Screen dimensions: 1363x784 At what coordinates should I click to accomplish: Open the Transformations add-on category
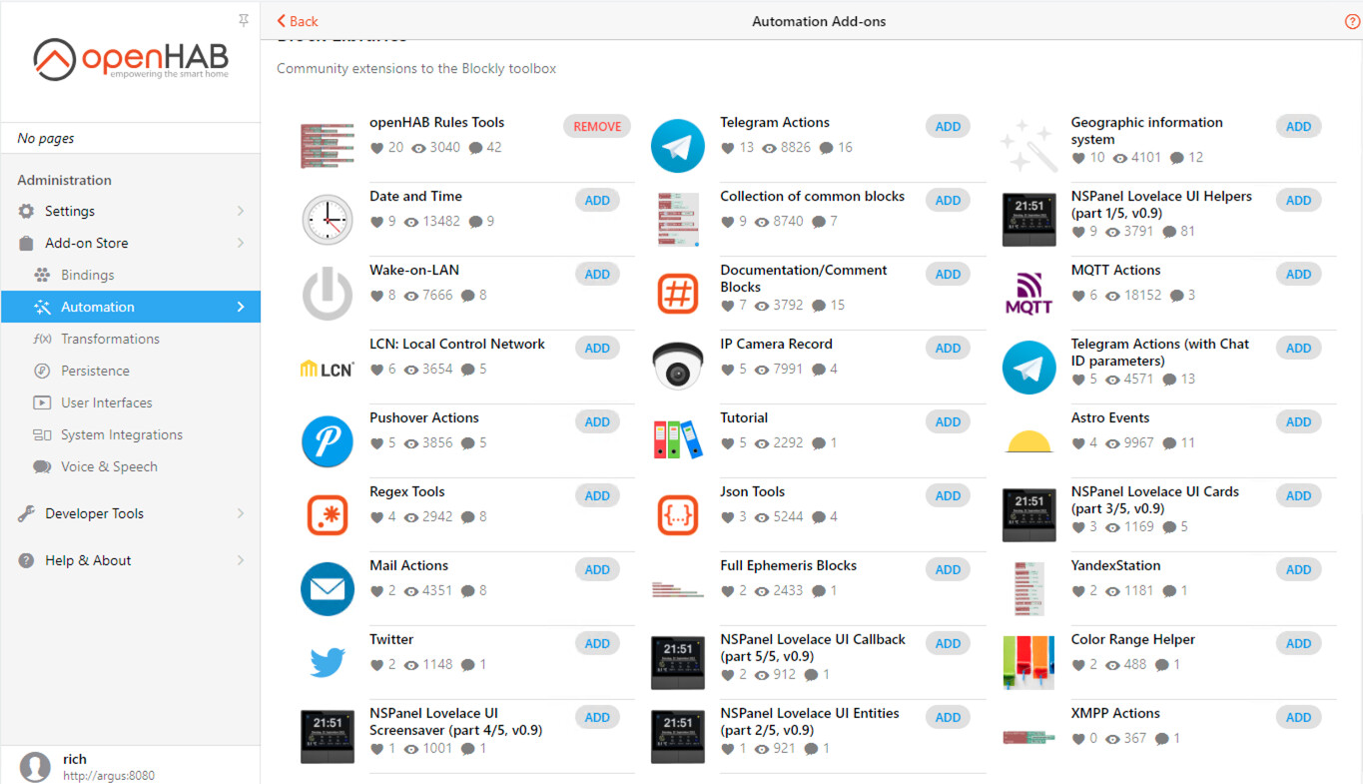(x=130, y=340)
